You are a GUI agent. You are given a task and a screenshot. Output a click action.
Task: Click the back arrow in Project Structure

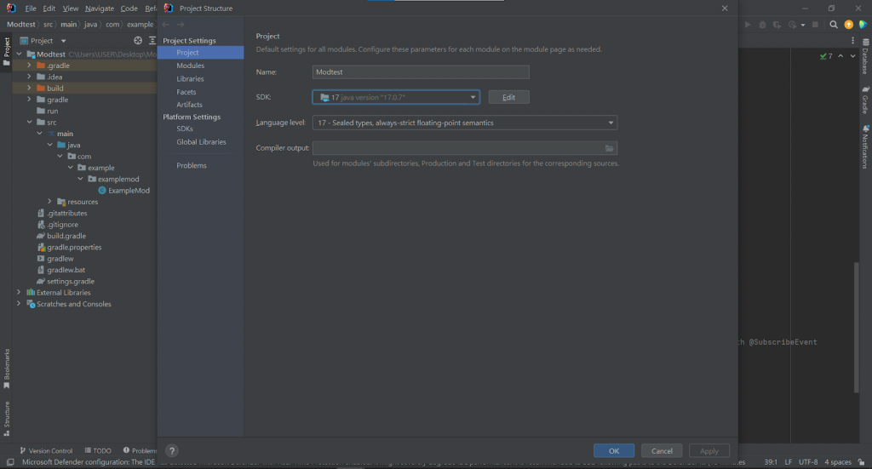pyautogui.click(x=166, y=25)
